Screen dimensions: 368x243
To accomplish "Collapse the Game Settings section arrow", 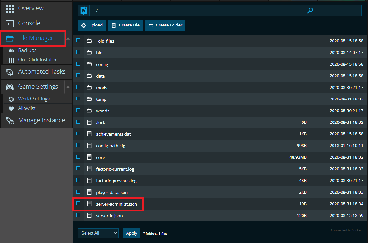I will 68,87.
